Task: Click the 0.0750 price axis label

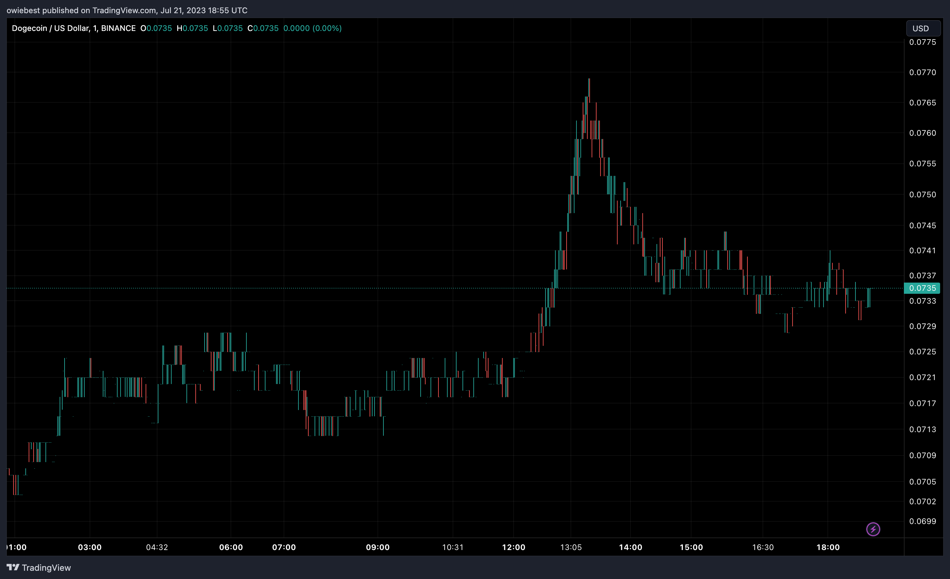Action: (x=922, y=194)
